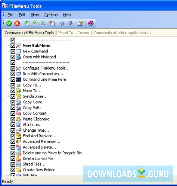This screenshot has width=177, height=186.
Task: Toggle the Synchronize checkbox
Action: [x=13, y=96]
